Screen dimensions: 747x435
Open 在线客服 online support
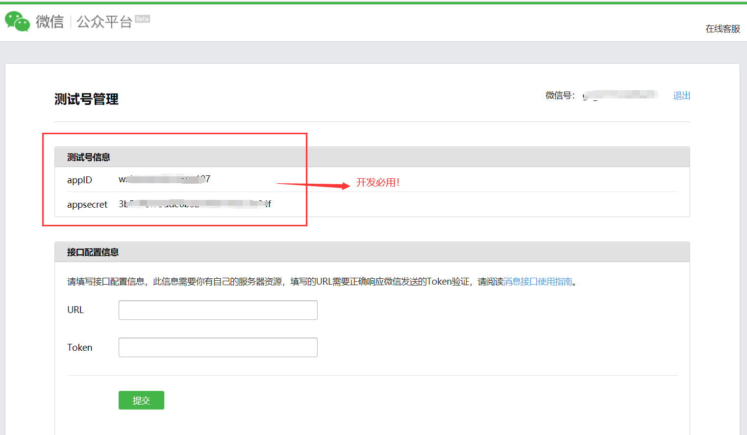[x=722, y=29]
